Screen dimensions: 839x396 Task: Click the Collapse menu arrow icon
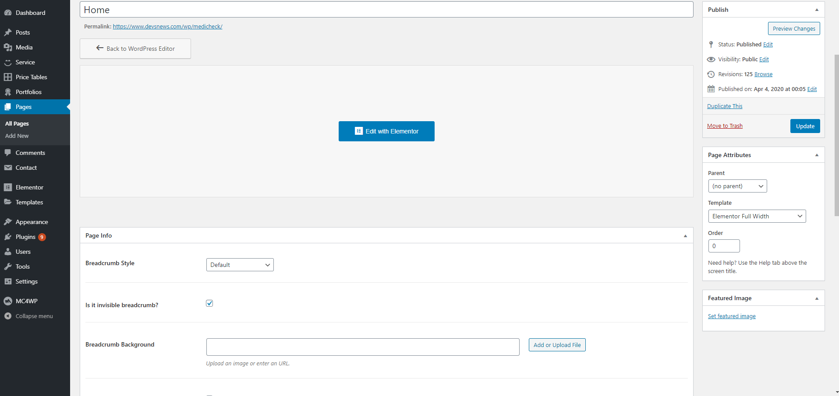tap(8, 316)
